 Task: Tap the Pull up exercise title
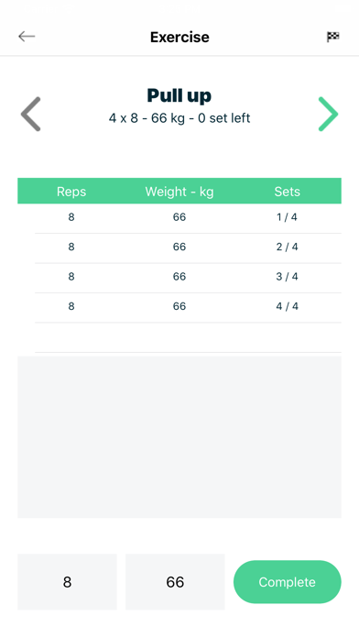(x=179, y=96)
